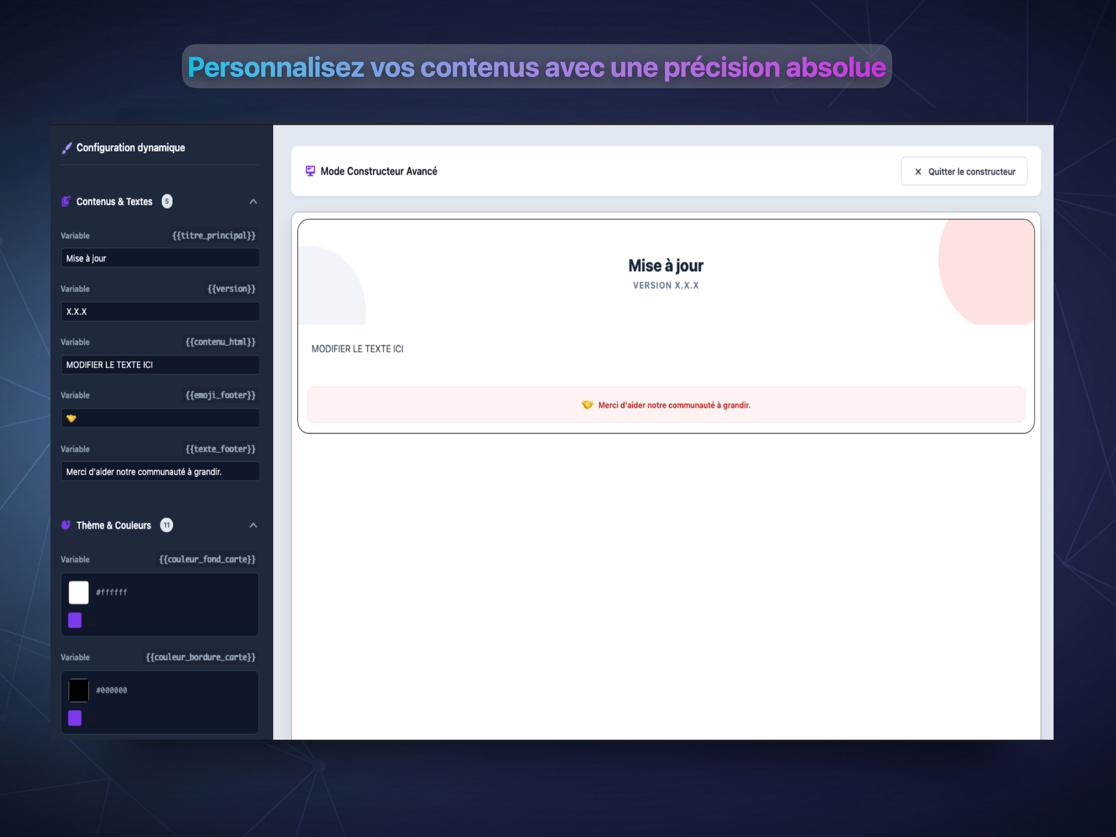Edit the texte_footer field about communauté
This screenshot has width=1116, height=837.
pyautogui.click(x=160, y=472)
